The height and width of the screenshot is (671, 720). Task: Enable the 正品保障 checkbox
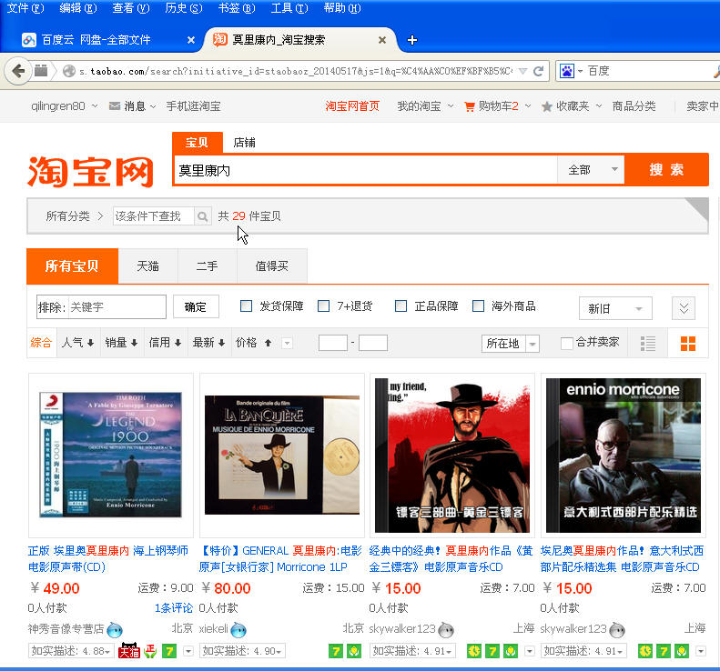pyautogui.click(x=401, y=305)
